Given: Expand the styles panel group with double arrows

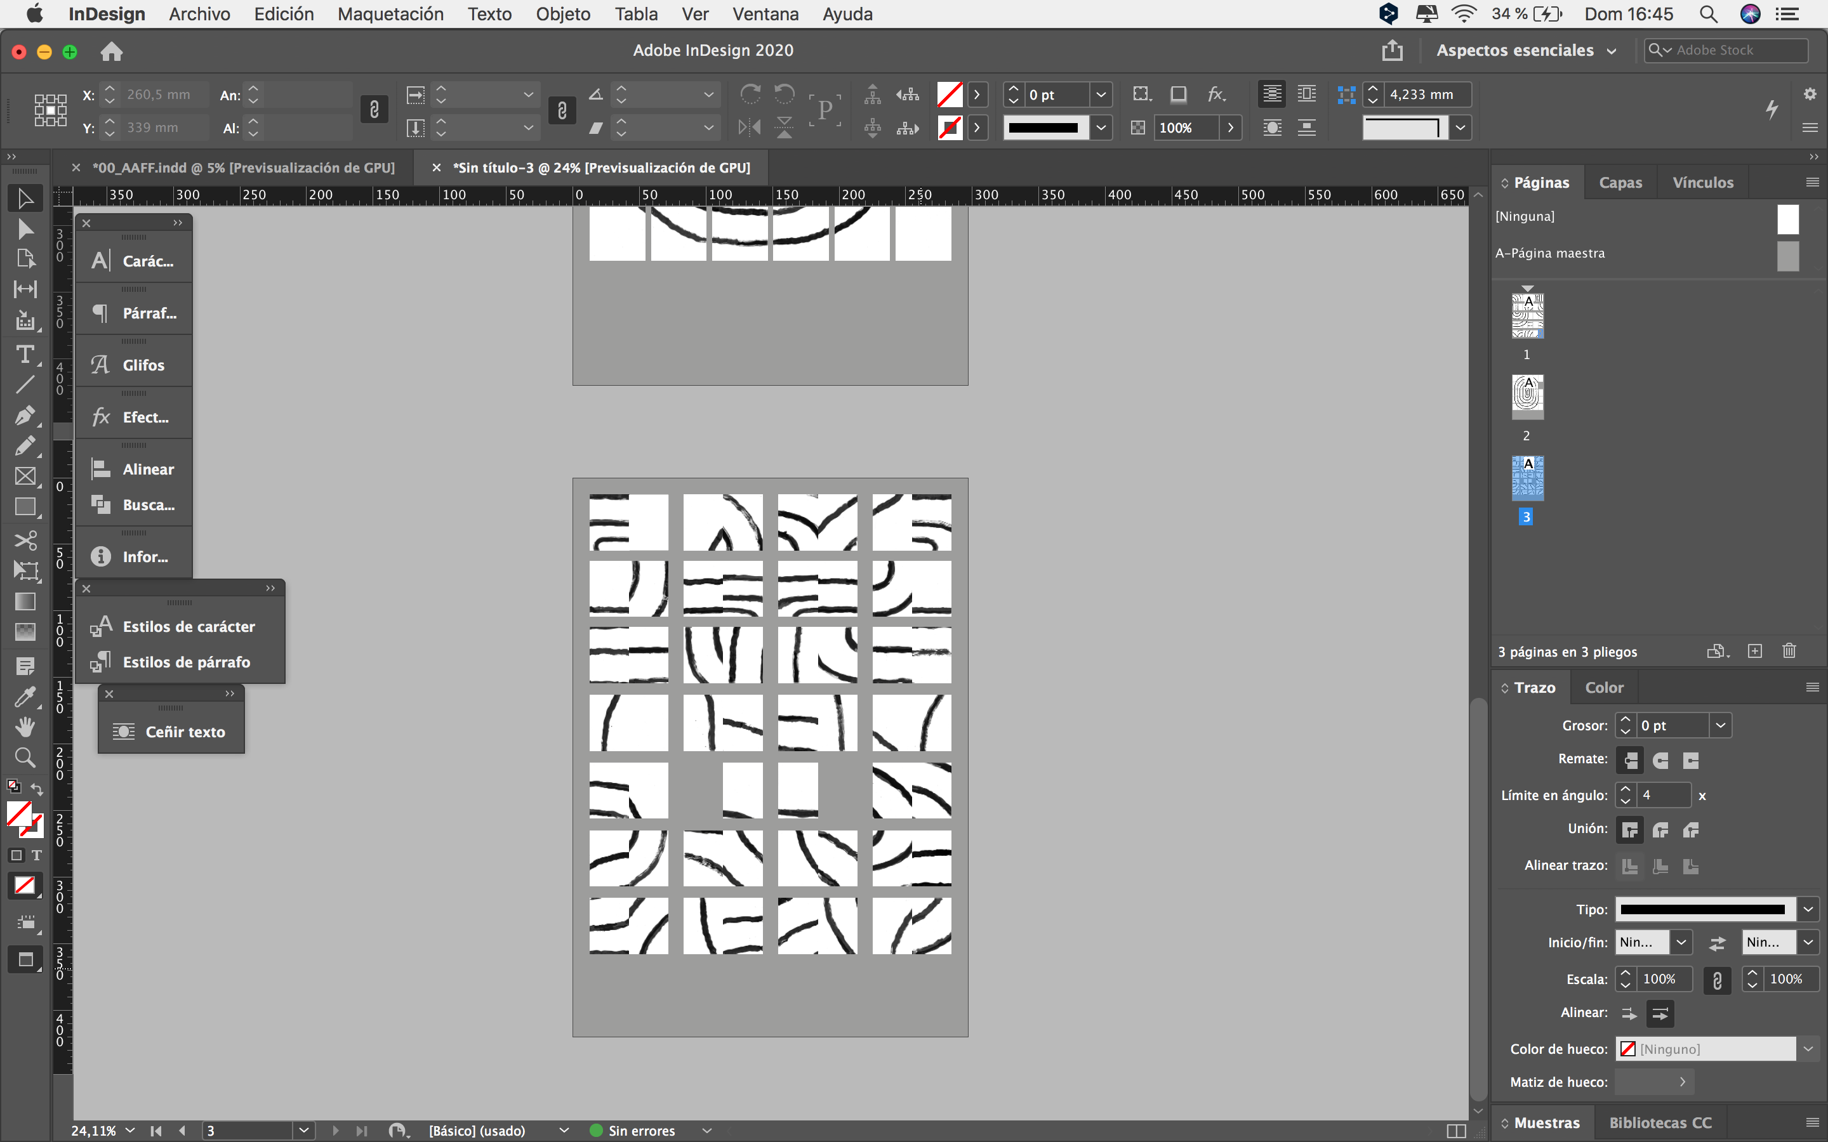Looking at the screenshot, I should (270, 588).
